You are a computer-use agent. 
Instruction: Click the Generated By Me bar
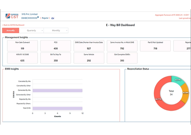pyautogui.click(x=57, y=91)
